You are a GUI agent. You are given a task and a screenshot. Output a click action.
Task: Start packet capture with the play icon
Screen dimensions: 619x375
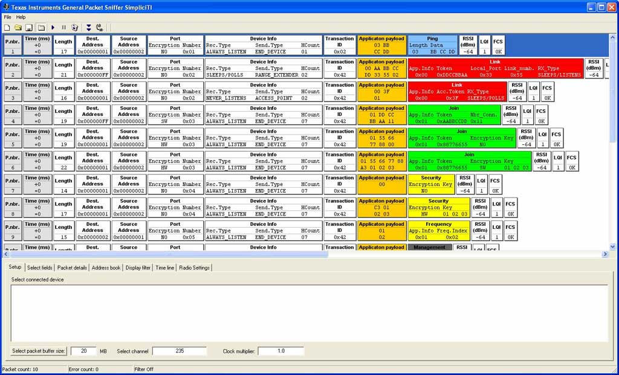click(53, 27)
